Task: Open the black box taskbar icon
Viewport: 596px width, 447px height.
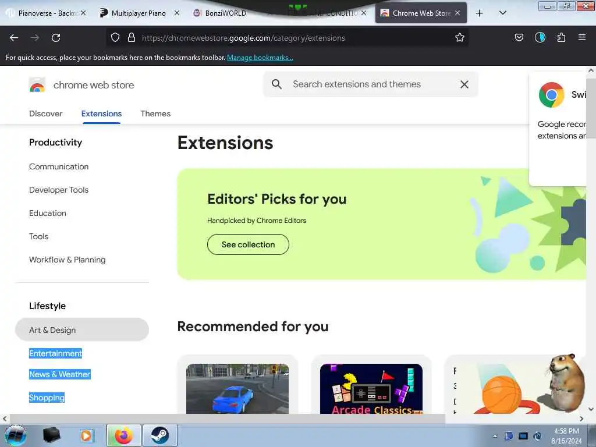Action: pyautogui.click(x=51, y=435)
